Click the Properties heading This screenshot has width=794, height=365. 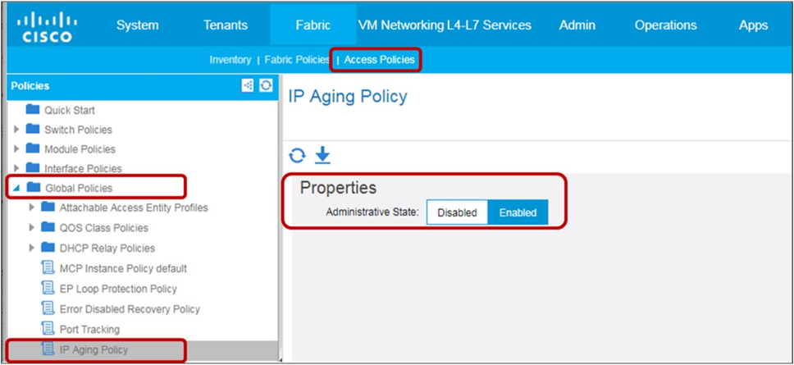(x=338, y=187)
